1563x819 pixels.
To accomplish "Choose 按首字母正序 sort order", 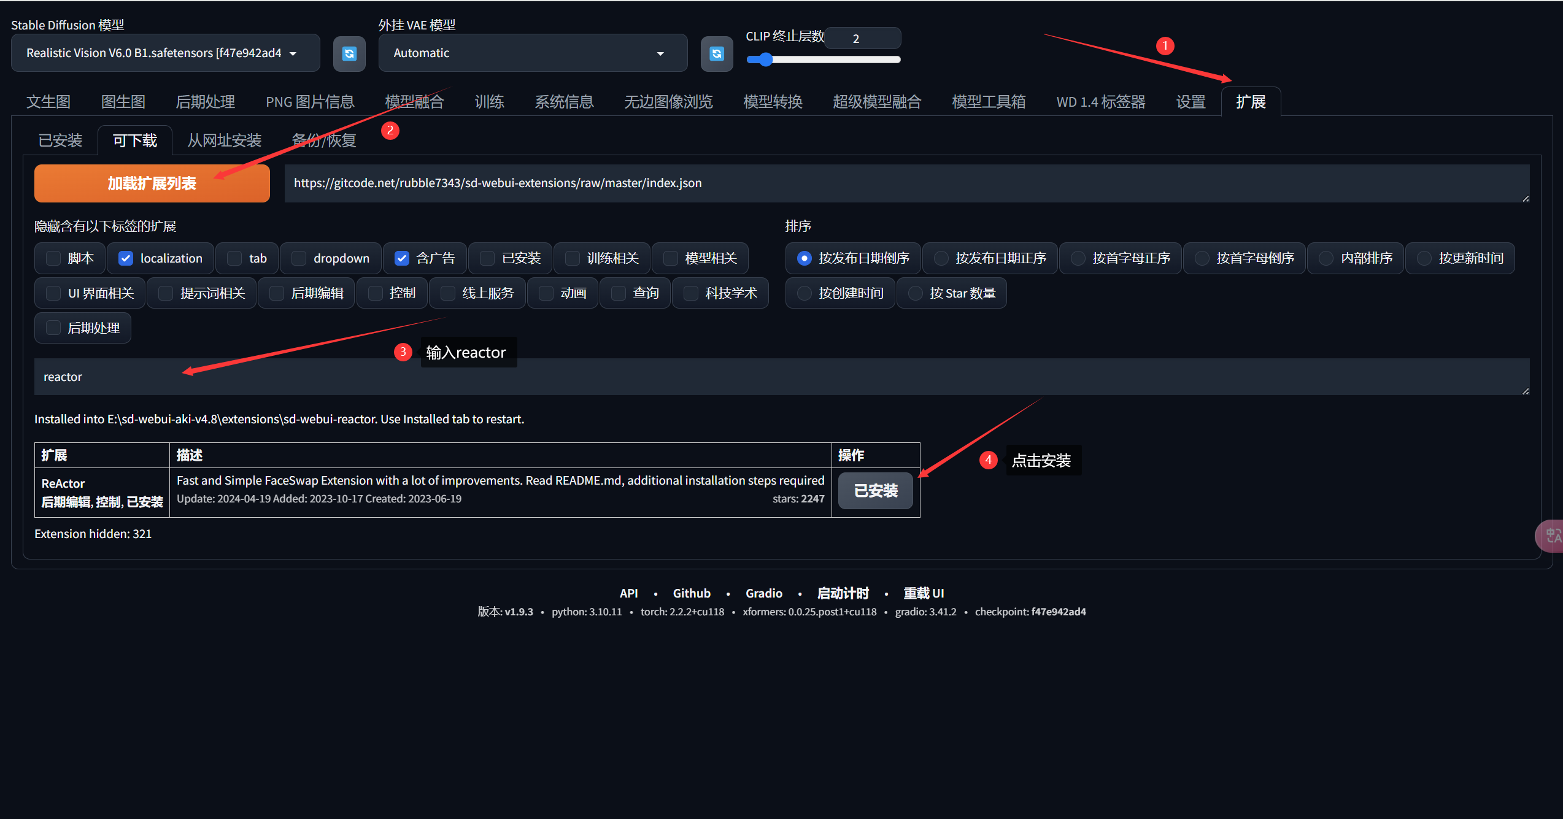I will click(1078, 258).
